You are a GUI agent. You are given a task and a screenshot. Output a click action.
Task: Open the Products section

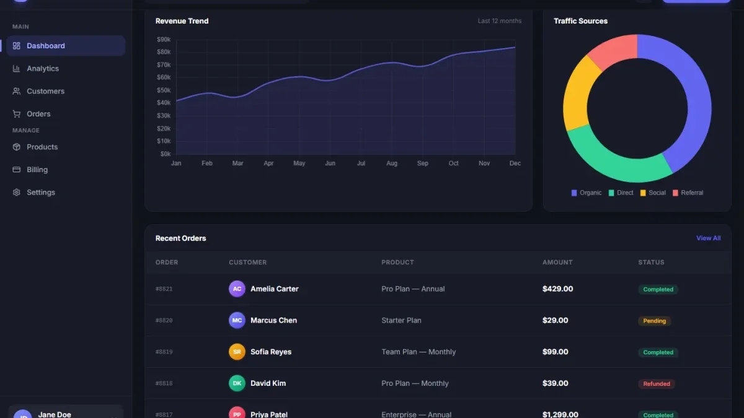pyautogui.click(x=66, y=147)
